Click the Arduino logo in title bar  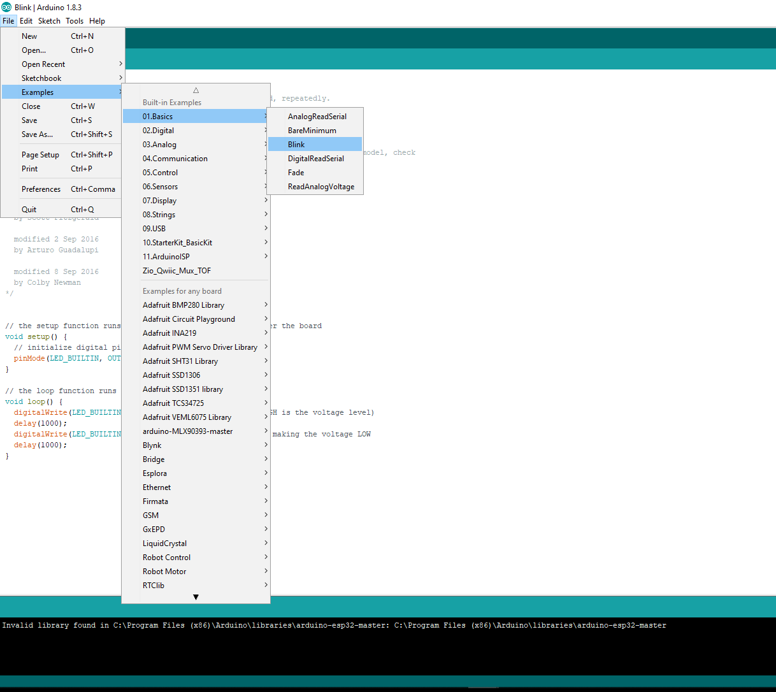click(x=6, y=7)
